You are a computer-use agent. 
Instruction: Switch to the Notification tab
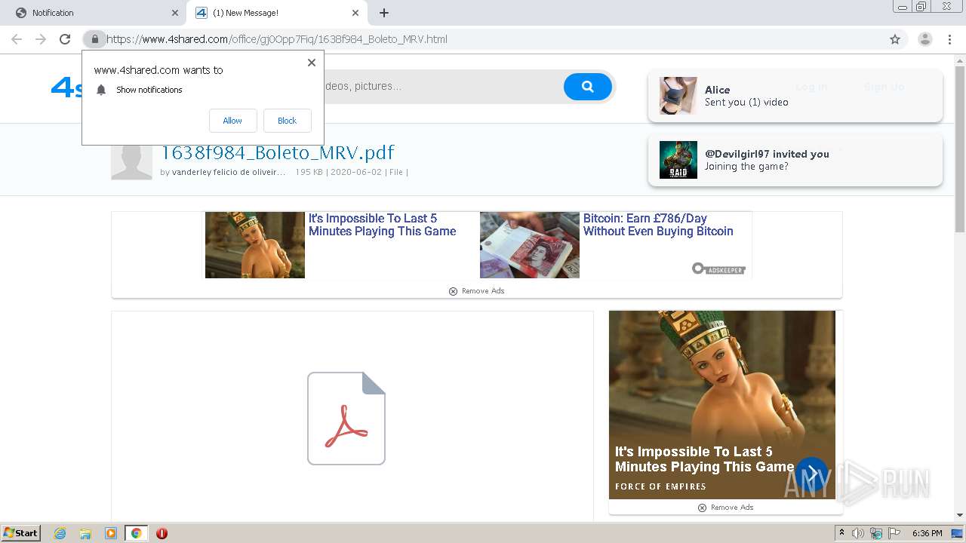[94, 13]
